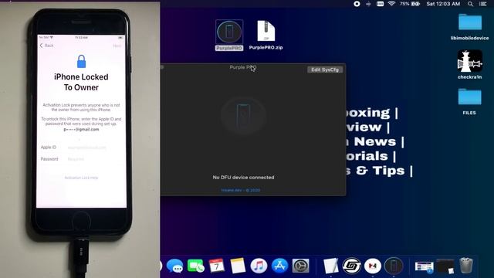Click the Purple PRO window title bar
494x278 pixels.
pos(243,67)
